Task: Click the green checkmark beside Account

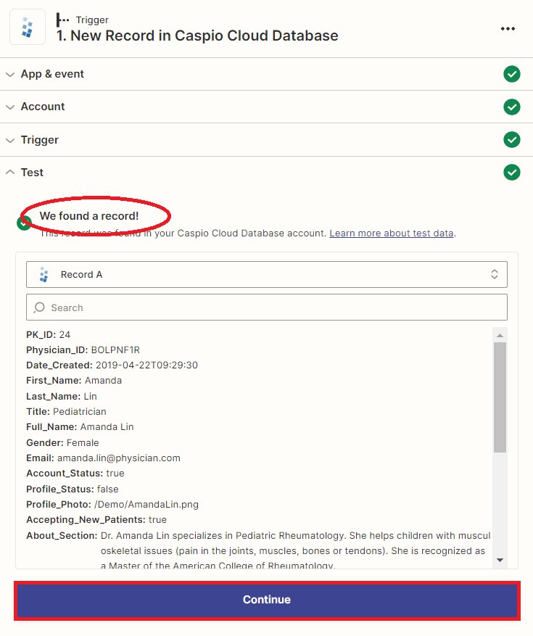Action: coord(512,107)
